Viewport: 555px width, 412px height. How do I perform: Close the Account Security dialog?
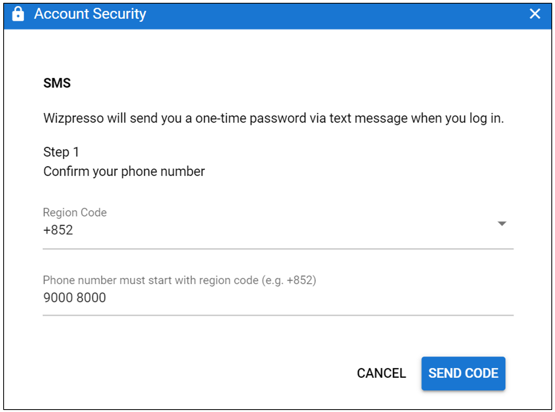tap(535, 14)
